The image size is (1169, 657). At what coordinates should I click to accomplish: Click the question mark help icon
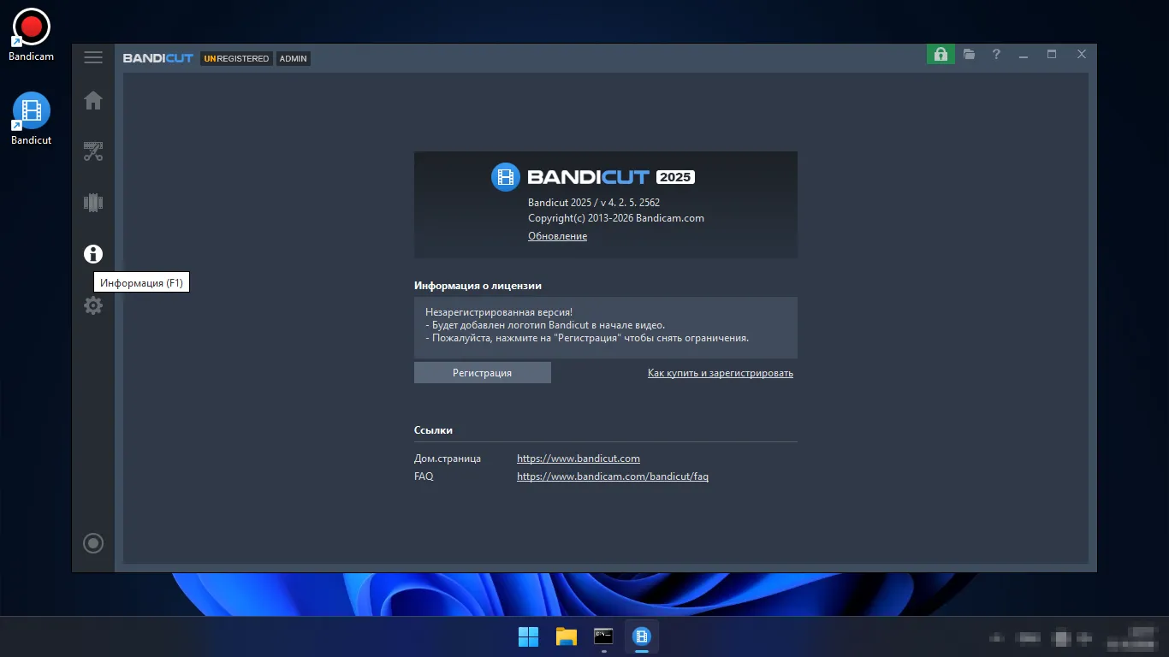click(996, 54)
